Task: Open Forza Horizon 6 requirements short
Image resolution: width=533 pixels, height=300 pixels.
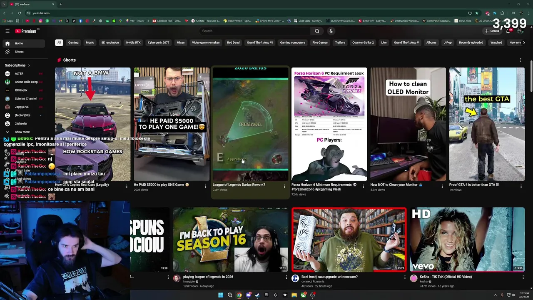Action: (x=329, y=124)
